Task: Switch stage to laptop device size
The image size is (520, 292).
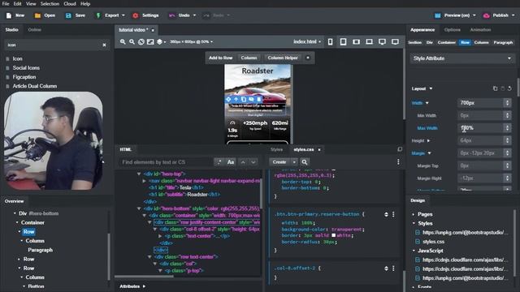Action: tap(369, 41)
